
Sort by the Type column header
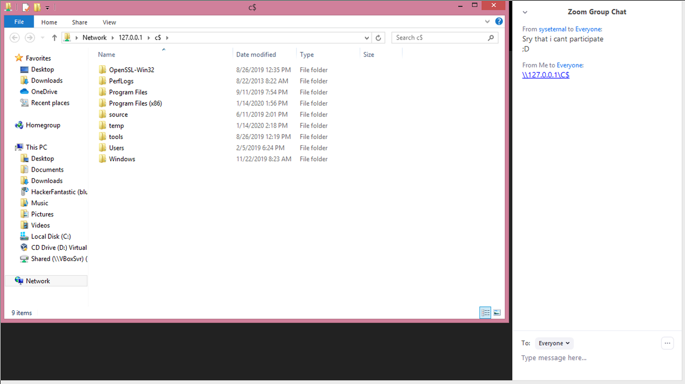click(x=307, y=55)
